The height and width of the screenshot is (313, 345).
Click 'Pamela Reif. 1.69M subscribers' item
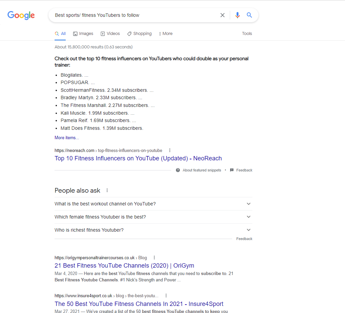98,120
